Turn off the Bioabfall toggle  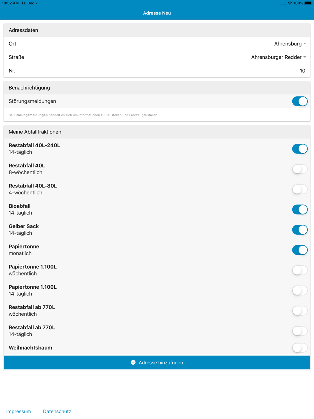(300, 210)
